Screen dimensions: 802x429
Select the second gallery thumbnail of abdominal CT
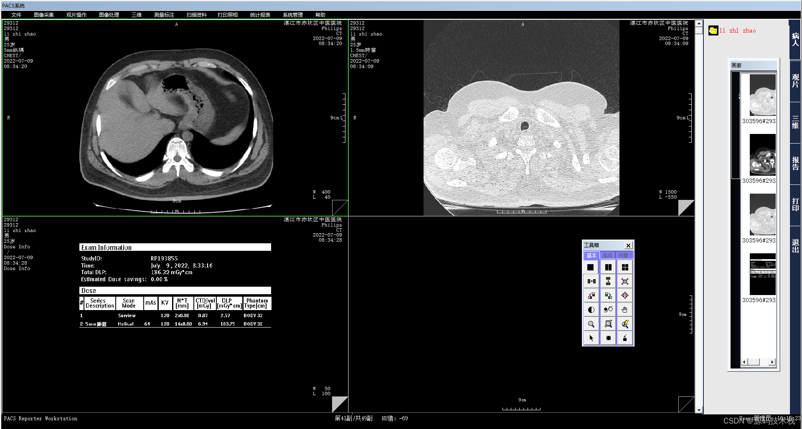pos(763,155)
